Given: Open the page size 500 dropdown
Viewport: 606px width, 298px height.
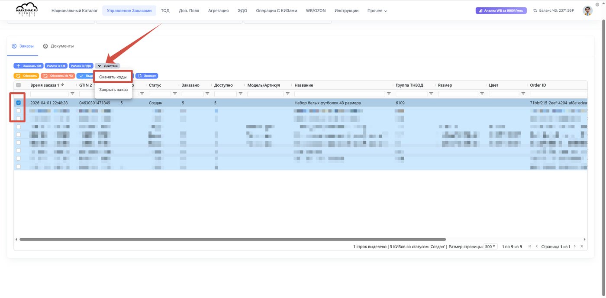Looking at the screenshot, I should (x=490, y=246).
